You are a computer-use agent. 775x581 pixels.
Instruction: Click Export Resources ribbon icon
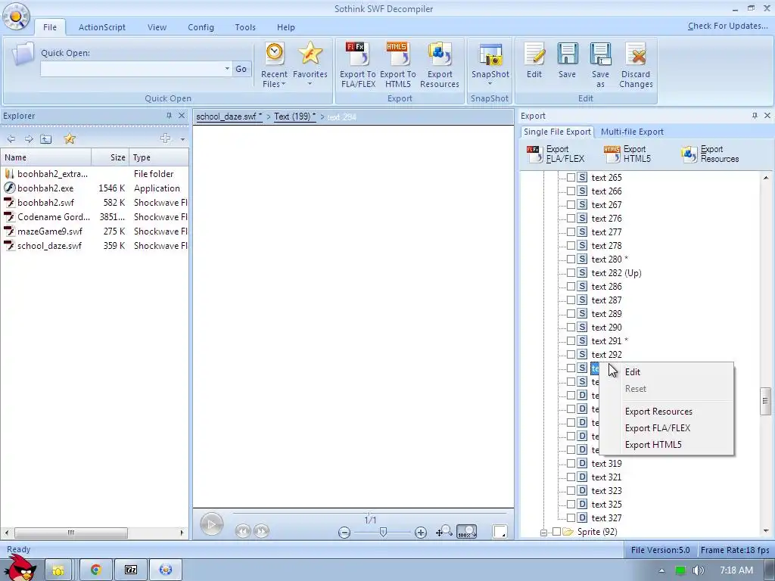coord(440,54)
